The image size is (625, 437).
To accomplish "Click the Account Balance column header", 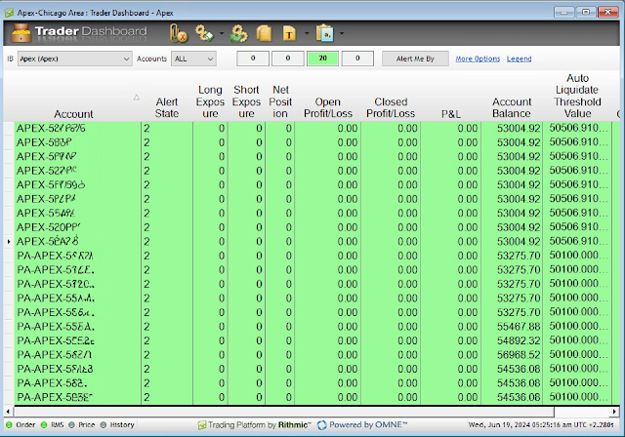I will point(512,108).
